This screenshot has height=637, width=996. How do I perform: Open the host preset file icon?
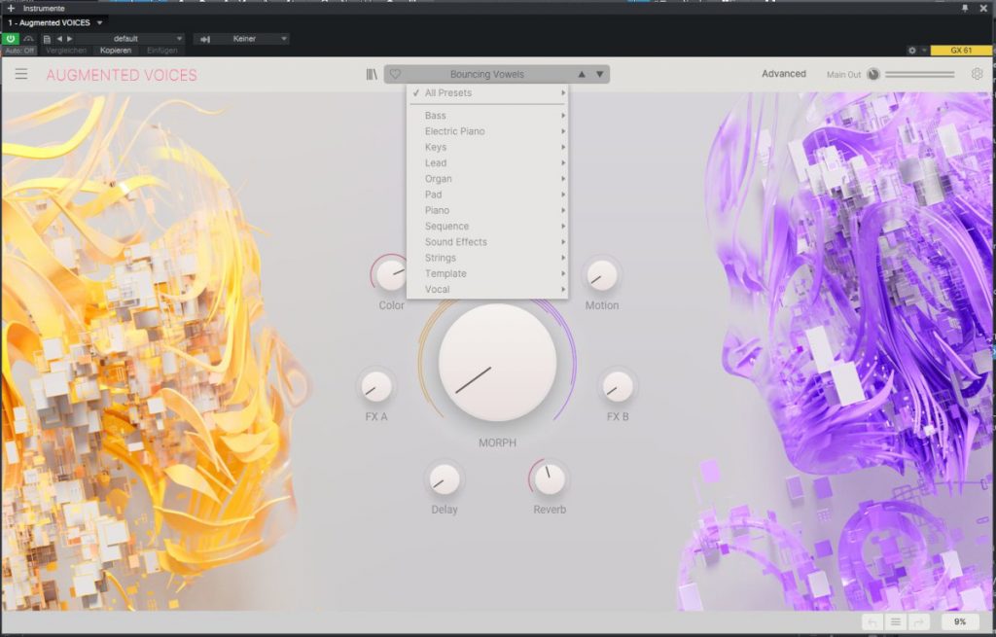(47, 39)
